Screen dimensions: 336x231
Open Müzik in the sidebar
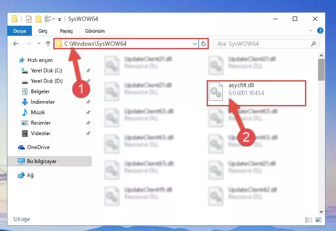pos(38,112)
